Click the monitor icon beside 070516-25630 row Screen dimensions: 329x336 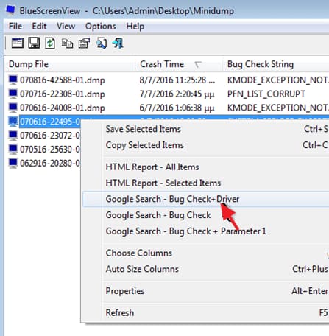pyautogui.click(x=13, y=149)
